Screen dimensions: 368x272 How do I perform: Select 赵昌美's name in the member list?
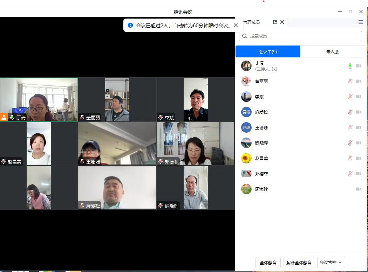(x=261, y=158)
